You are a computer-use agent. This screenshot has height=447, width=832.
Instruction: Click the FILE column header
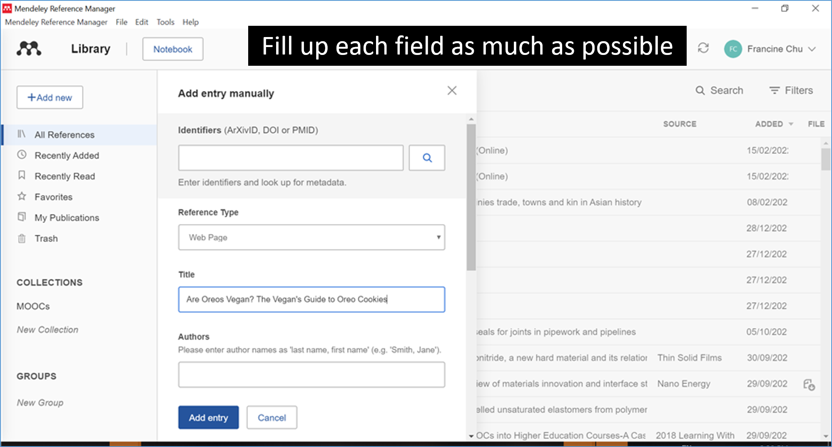(816, 124)
